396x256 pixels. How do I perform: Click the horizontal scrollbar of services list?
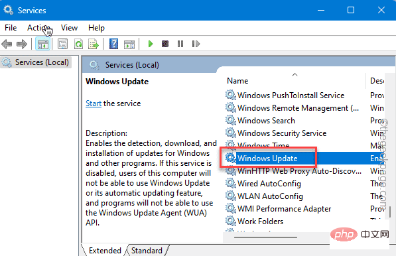coord(265,237)
